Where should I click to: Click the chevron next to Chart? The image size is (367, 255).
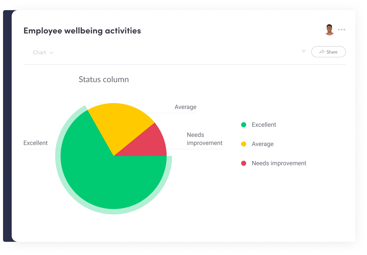[x=52, y=53]
